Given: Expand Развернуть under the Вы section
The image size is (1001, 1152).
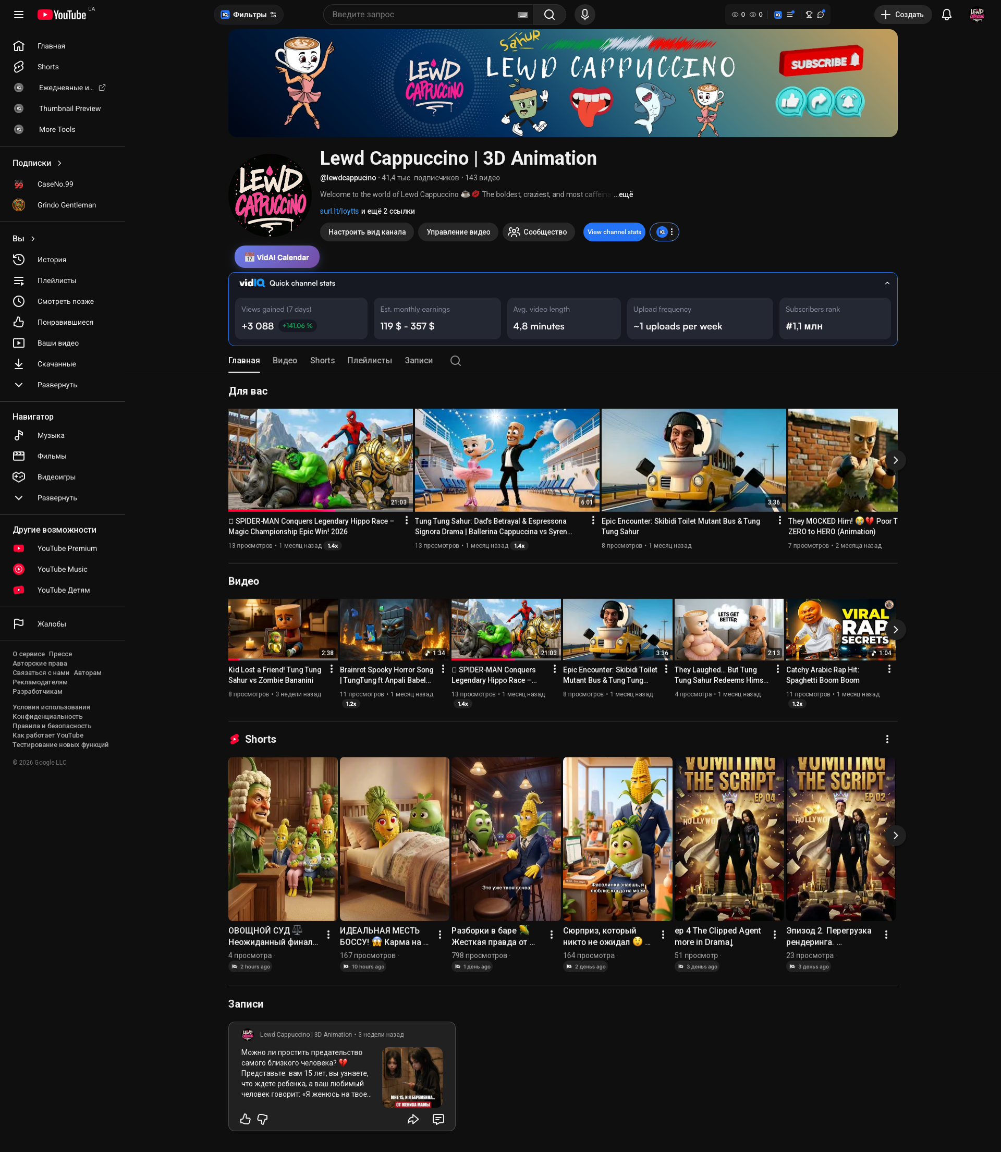Looking at the screenshot, I should point(56,385).
